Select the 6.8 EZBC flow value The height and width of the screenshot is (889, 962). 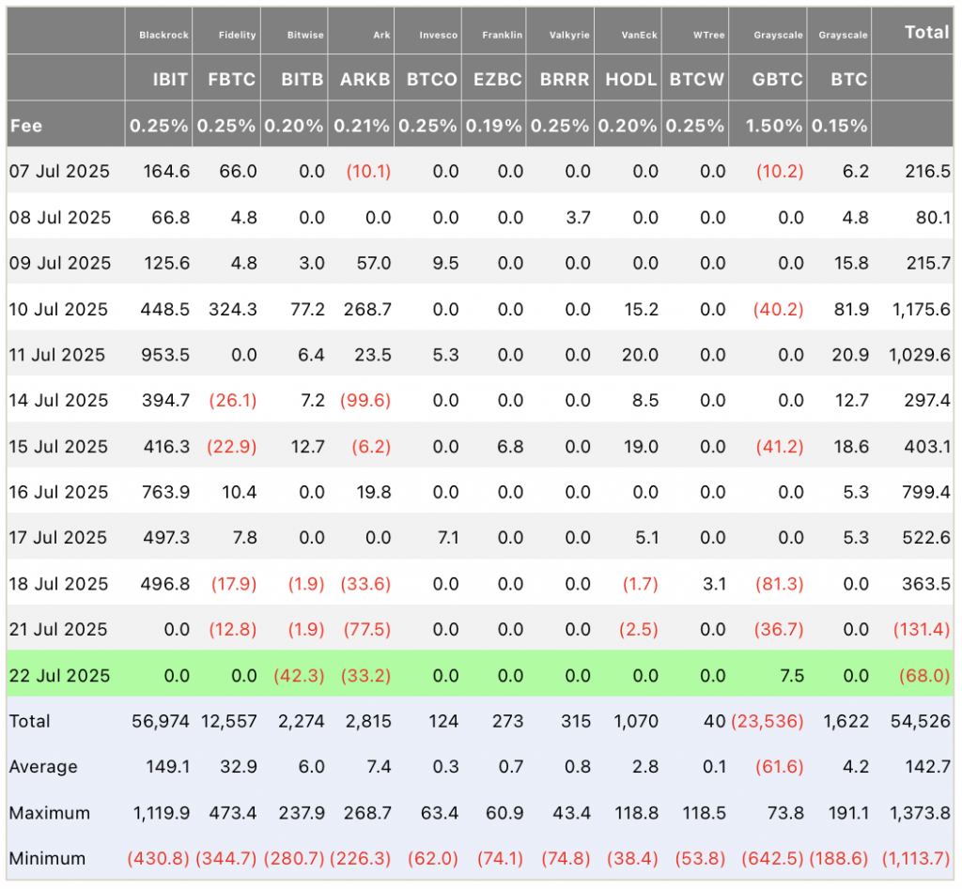coord(510,446)
